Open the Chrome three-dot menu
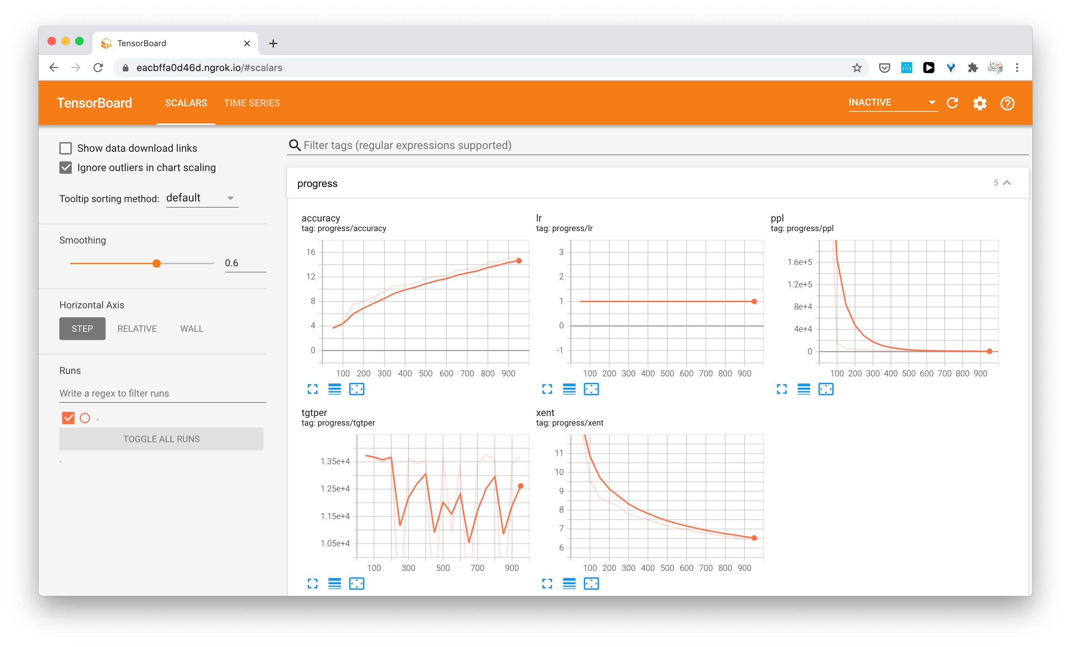Viewport: 1071px width, 647px height. click(1017, 68)
